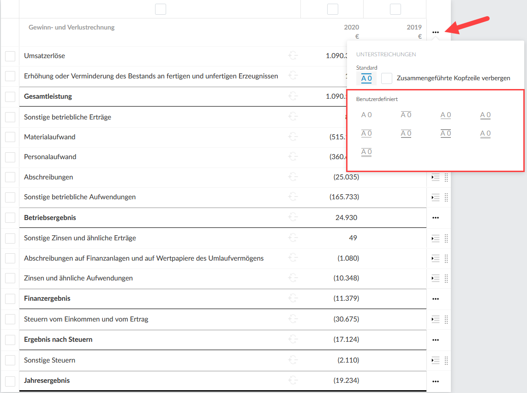The image size is (527, 393).
Task: Select the Finanzergebnis row checkbox
Action: click(x=10, y=298)
